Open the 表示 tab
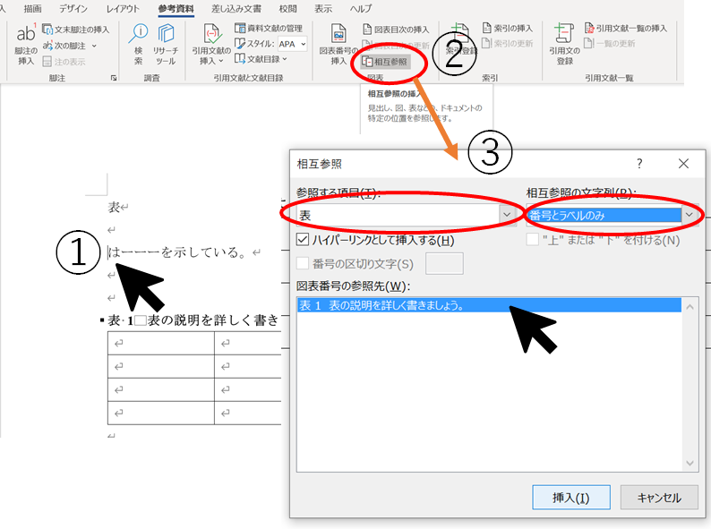 tap(323, 9)
